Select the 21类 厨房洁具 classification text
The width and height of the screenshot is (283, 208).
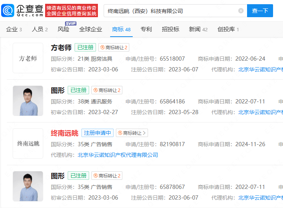coord(95,59)
